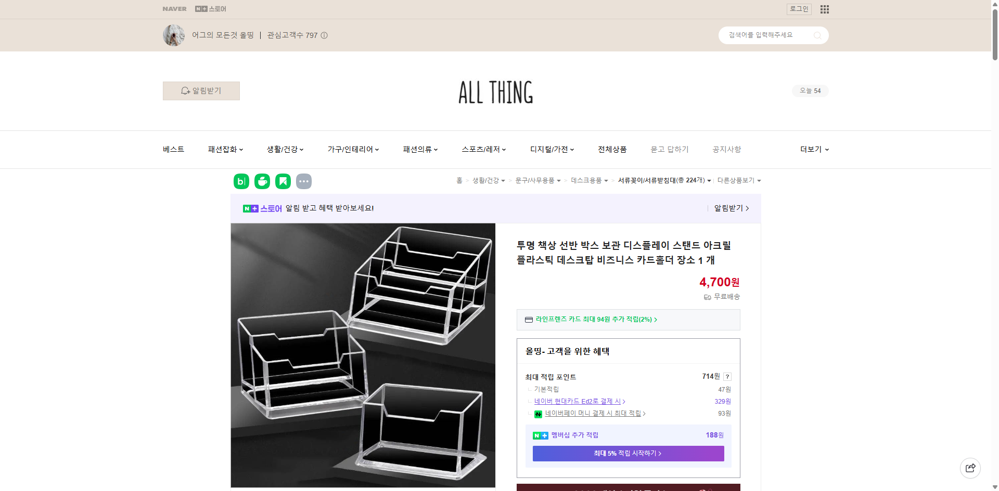Click the 최대 5% 적립 시작하기 gradient banner

pos(627,453)
